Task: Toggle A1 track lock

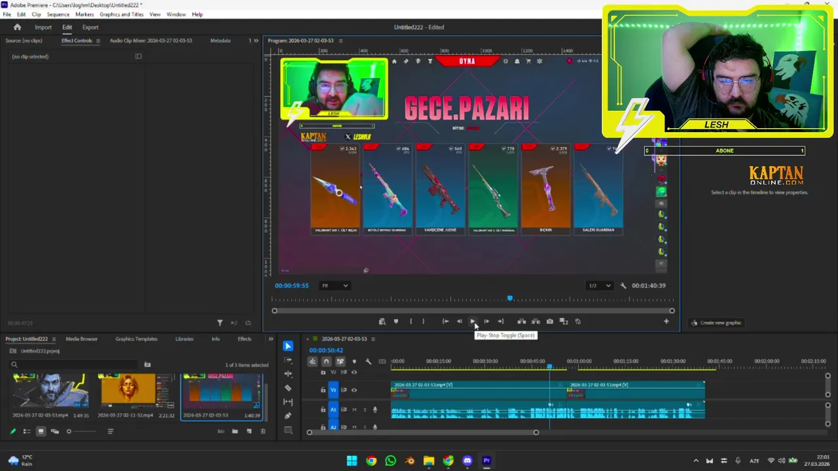Action: pyautogui.click(x=323, y=410)
